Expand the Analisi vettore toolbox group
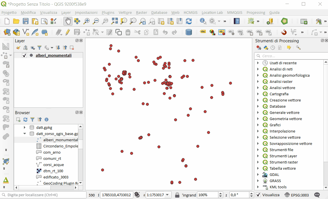 [258, 88]
